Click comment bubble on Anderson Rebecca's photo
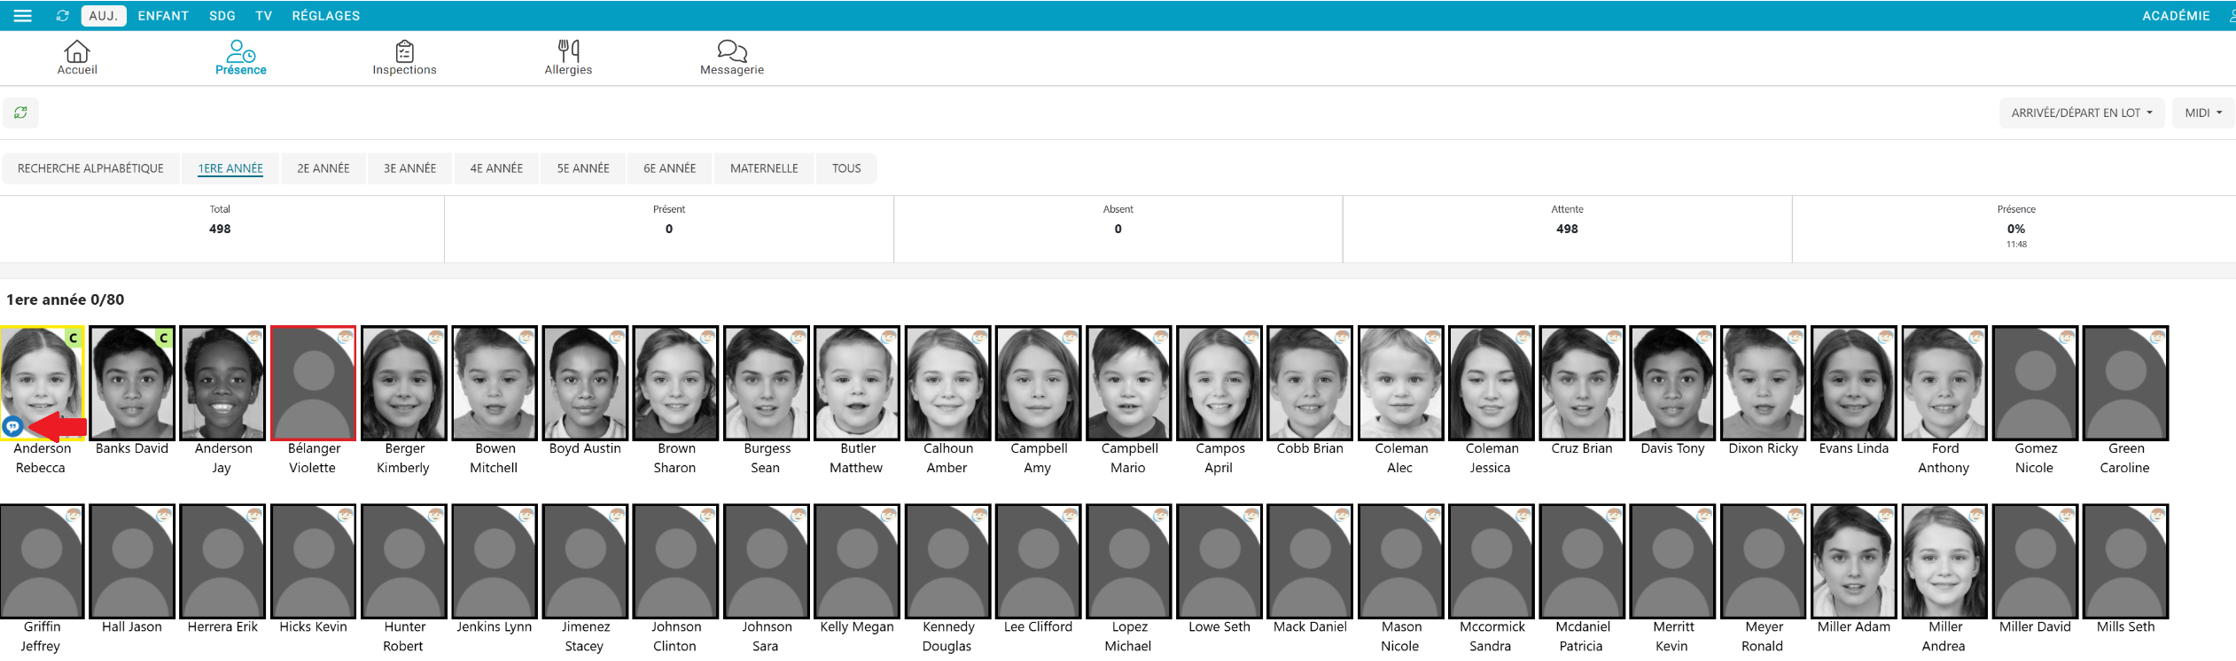Viewport: 2236px width, 661px height. (12, 426)
